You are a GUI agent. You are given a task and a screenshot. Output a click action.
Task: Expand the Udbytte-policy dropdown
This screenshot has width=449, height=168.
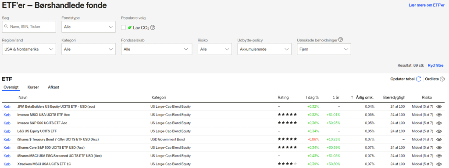click(x=264, y=49)
